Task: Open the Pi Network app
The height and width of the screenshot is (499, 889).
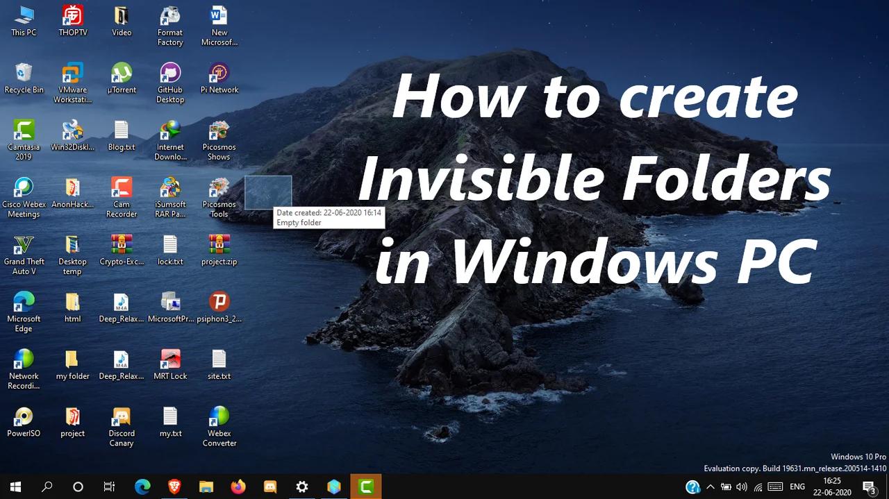Action: 218,72
